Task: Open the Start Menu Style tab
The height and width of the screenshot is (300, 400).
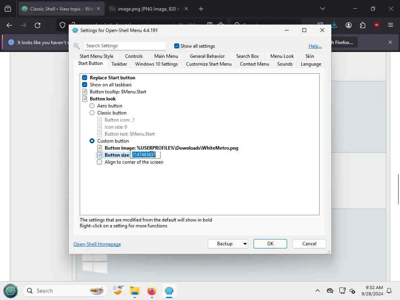Action: [96, 56]
